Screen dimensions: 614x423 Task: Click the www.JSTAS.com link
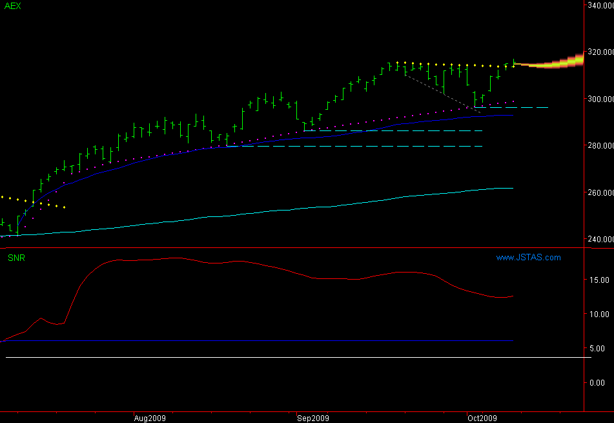click(528, 258)
